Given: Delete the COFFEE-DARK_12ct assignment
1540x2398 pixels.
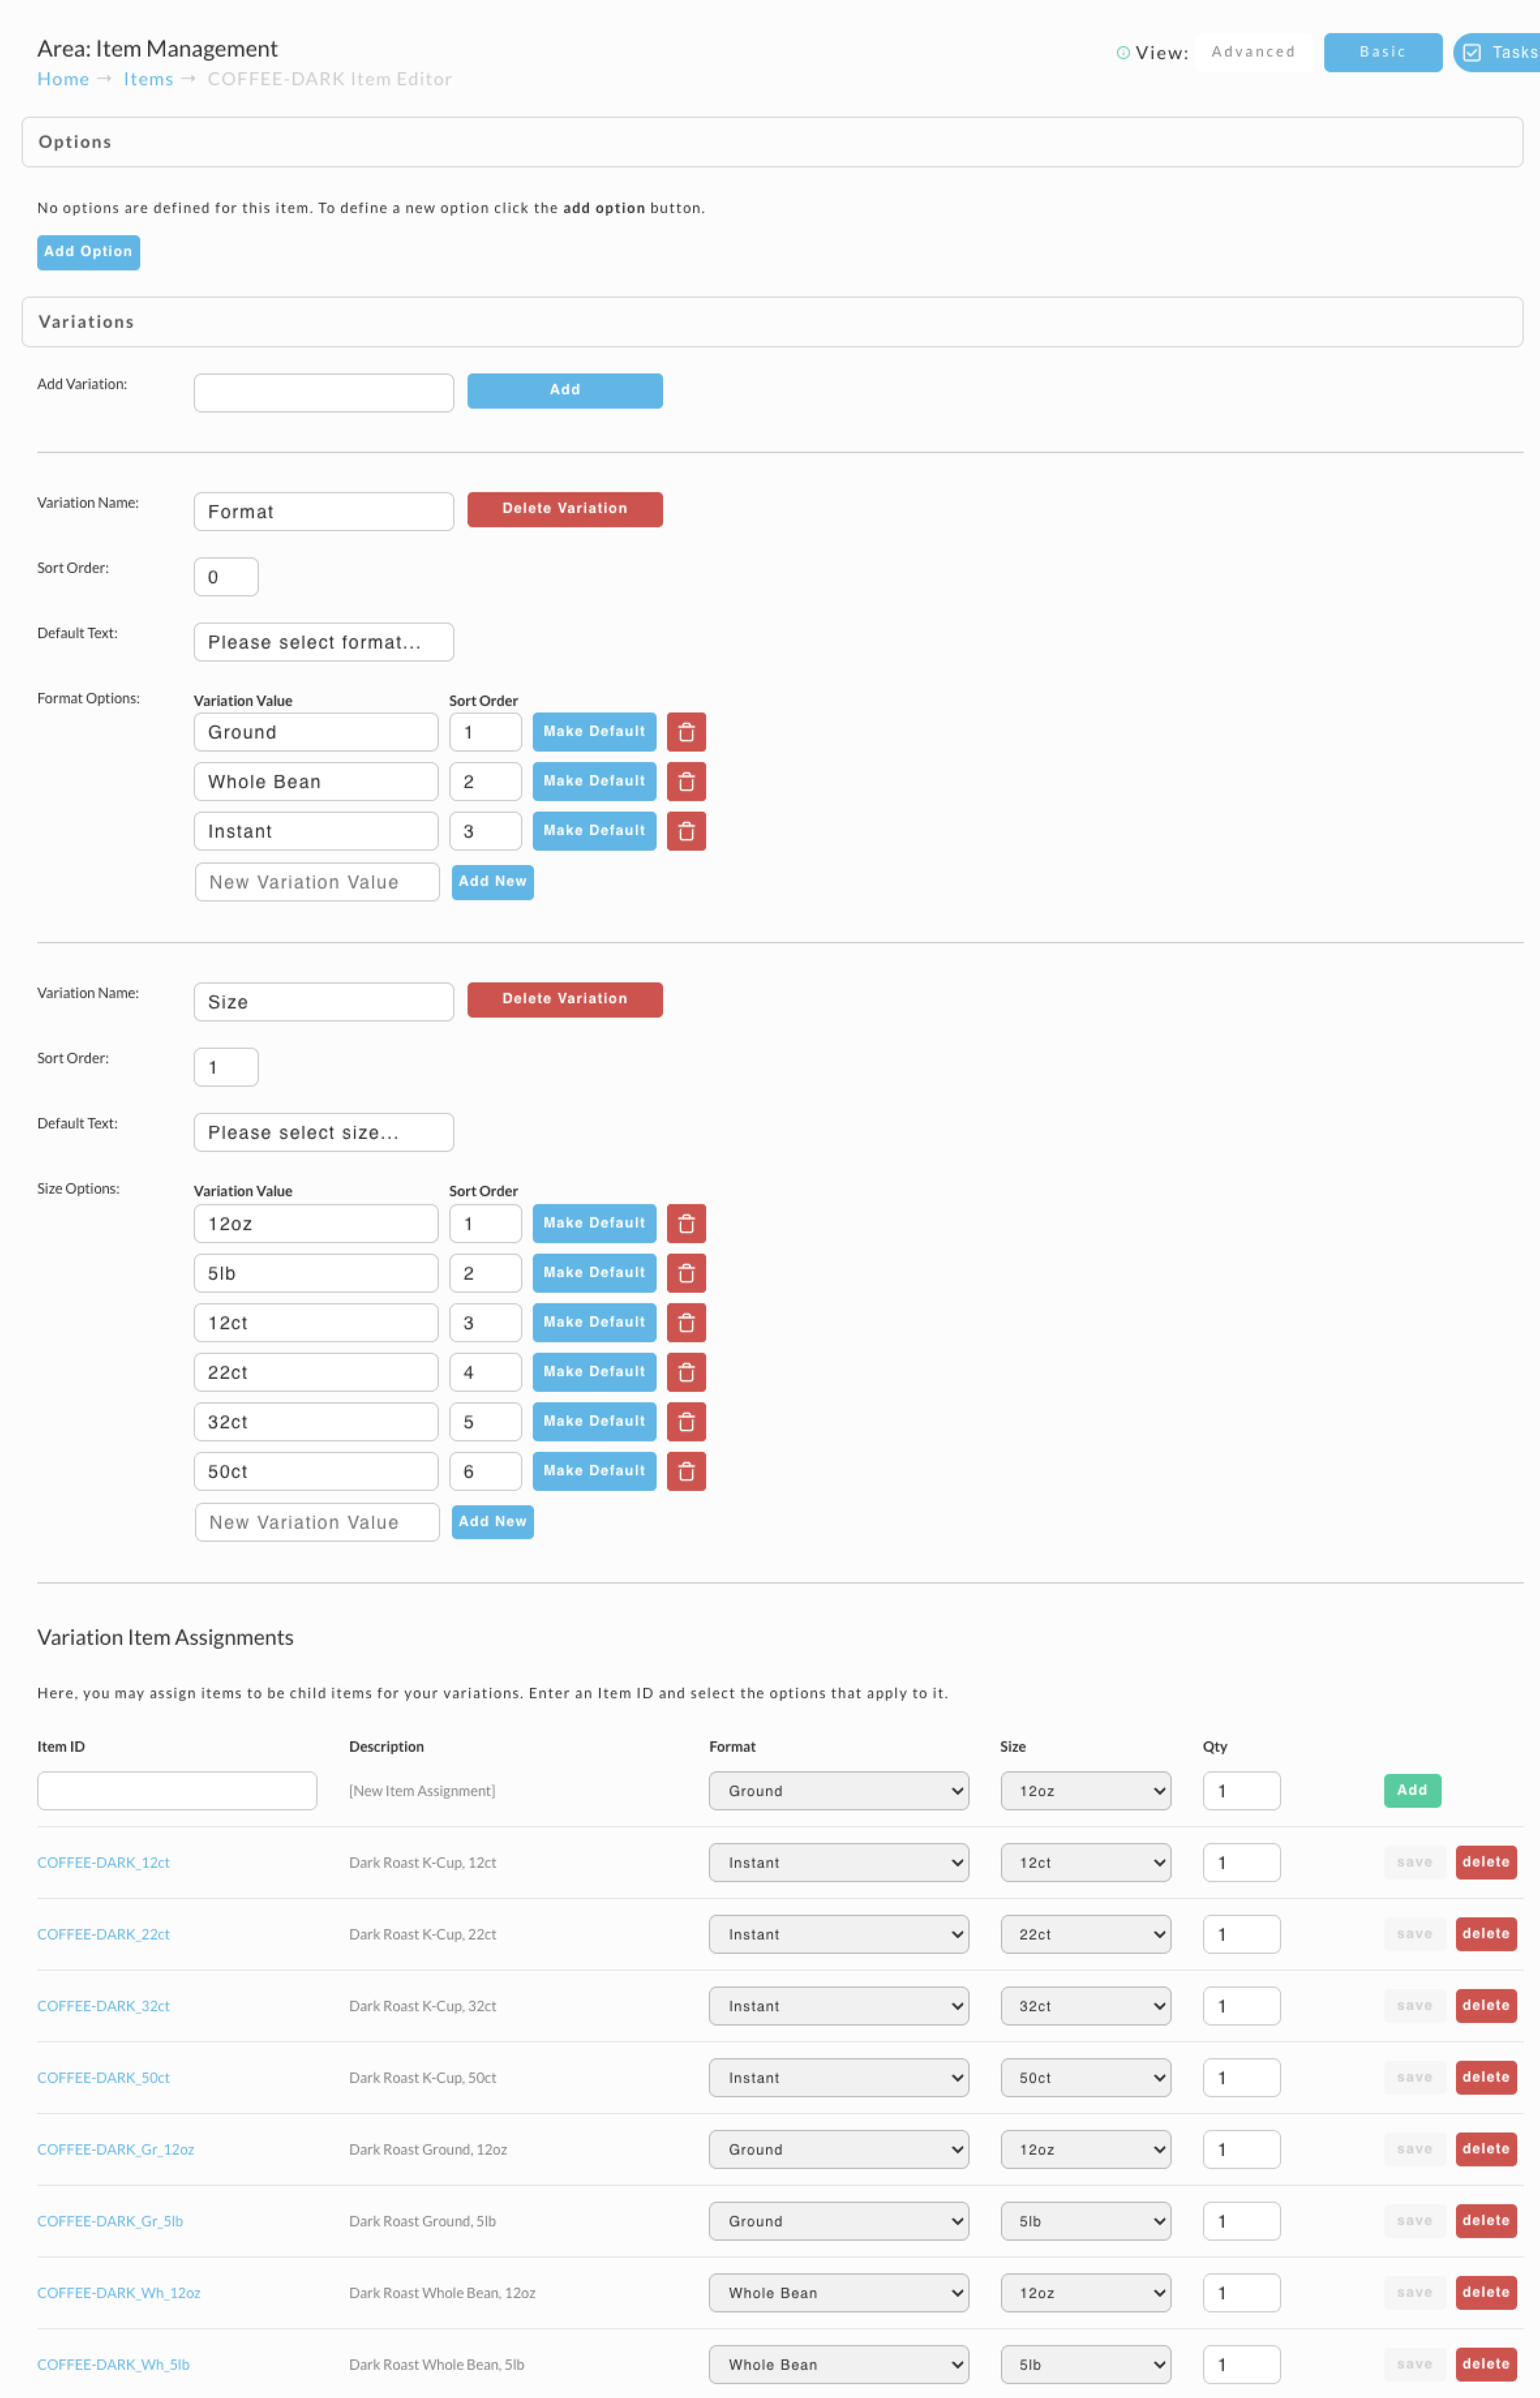Looking at the screenshot, I should [x=1485, y=1863].
